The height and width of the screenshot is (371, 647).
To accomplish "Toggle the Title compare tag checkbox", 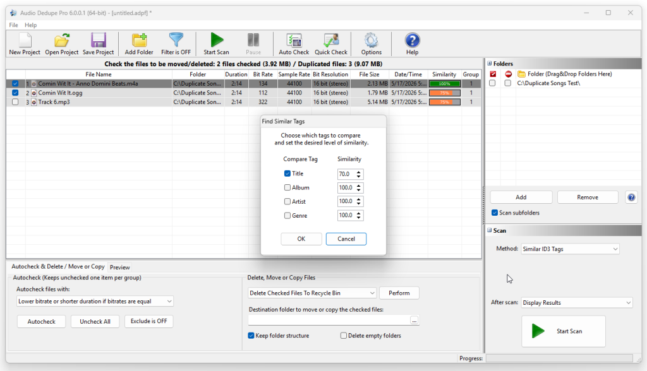I will 287,174.
